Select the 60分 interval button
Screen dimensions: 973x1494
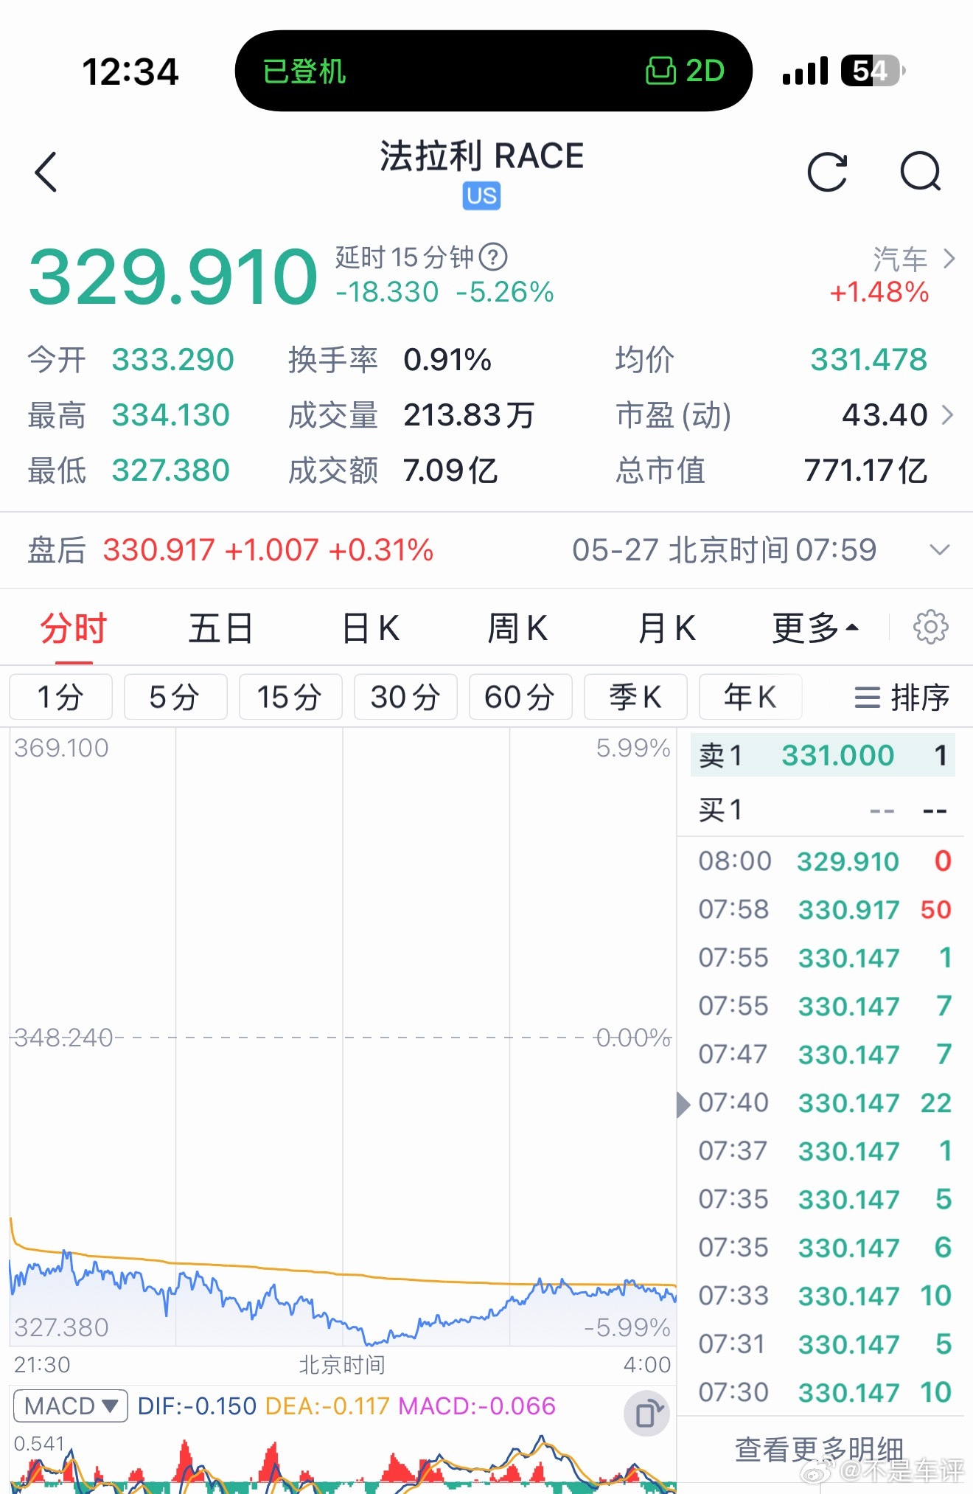coord(520,697)
